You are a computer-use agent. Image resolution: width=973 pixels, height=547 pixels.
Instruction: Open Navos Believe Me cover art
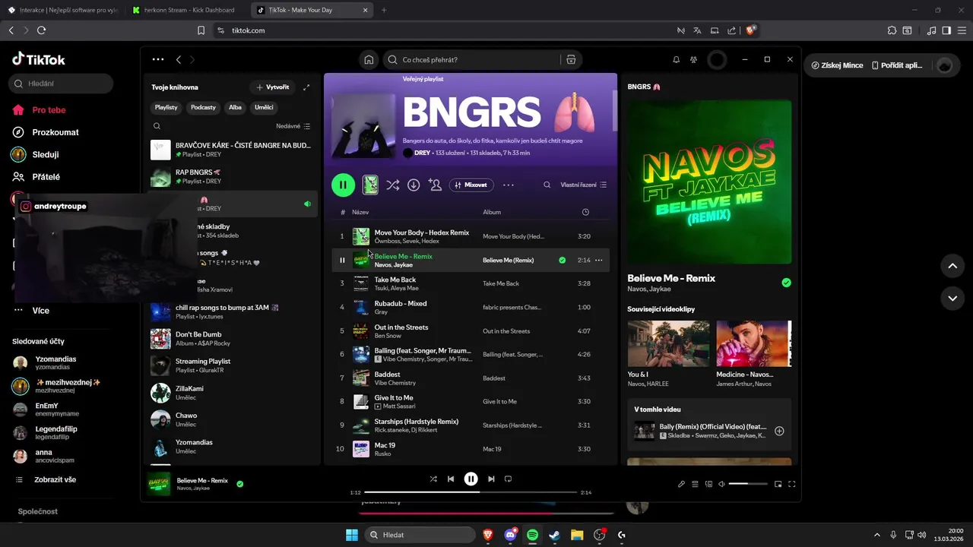pos(709,182)
